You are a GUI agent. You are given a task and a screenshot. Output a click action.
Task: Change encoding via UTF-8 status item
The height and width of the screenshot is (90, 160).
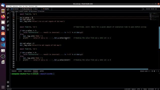click(138, 89)
